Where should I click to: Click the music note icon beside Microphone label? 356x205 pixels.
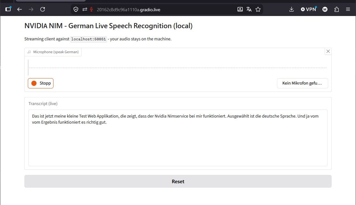click(29, 52)
